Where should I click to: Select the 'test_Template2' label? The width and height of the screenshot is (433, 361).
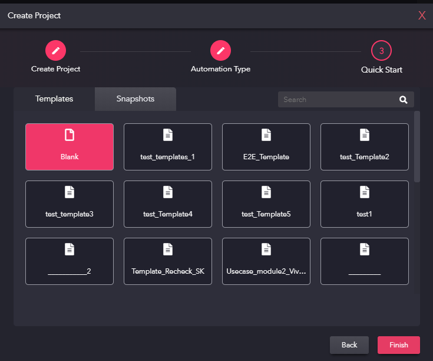[364, 157]
